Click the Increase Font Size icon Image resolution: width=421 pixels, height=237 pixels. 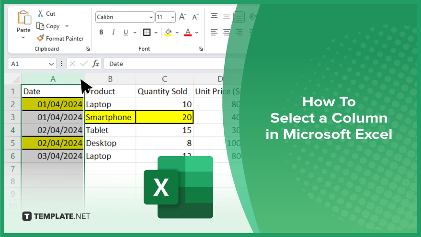click(x=182, y=17)
